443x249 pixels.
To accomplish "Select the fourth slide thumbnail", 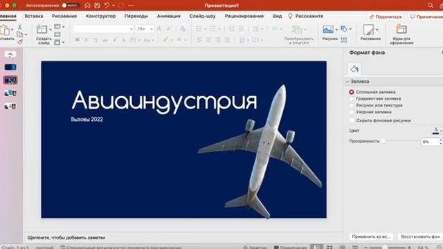I will coord(10,93).
